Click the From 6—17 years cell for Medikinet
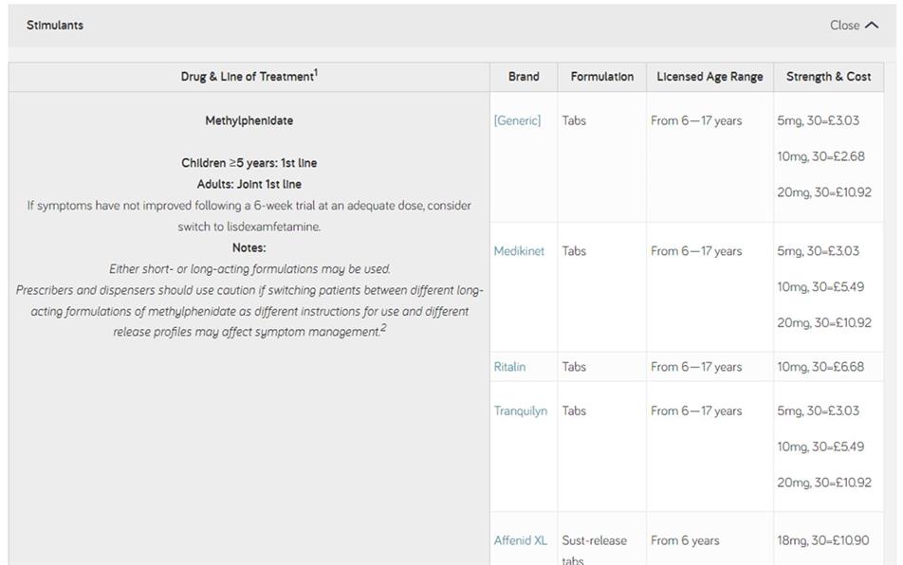 [x=696, y=250]
